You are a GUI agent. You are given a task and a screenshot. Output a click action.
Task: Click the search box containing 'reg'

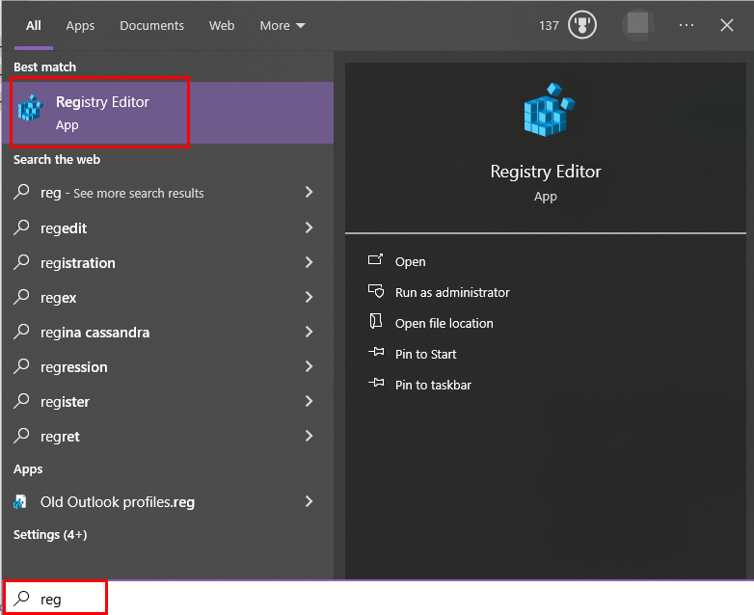(x=377, y=599)
